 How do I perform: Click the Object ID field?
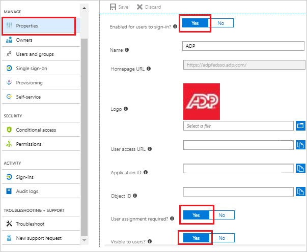pos(238,192)
